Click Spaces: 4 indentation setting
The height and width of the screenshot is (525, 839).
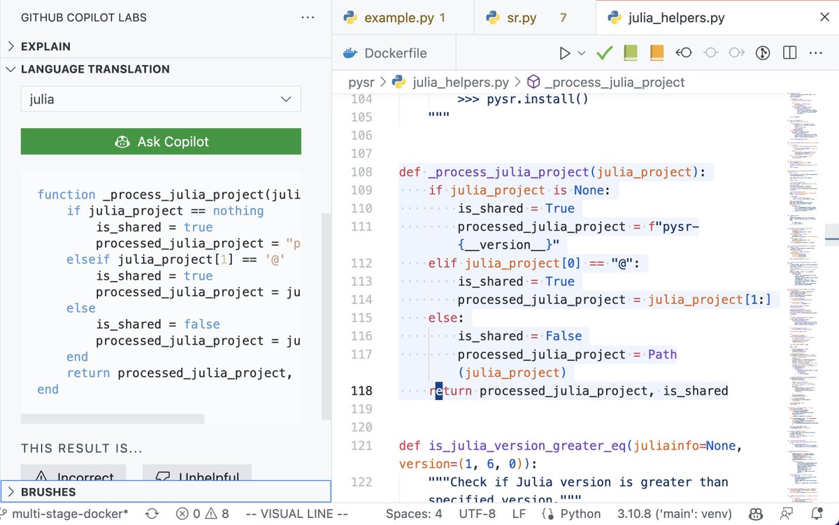(x=414, y=514)
